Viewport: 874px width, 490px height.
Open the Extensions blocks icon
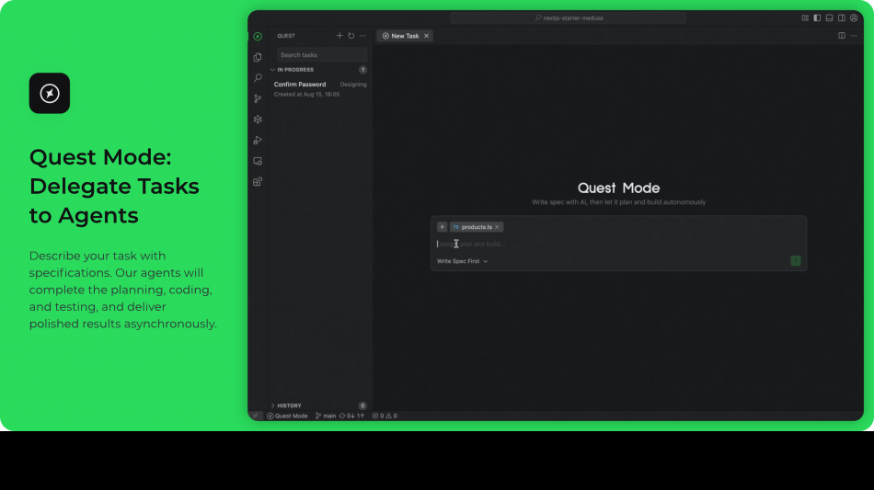[x=258, y=181]
